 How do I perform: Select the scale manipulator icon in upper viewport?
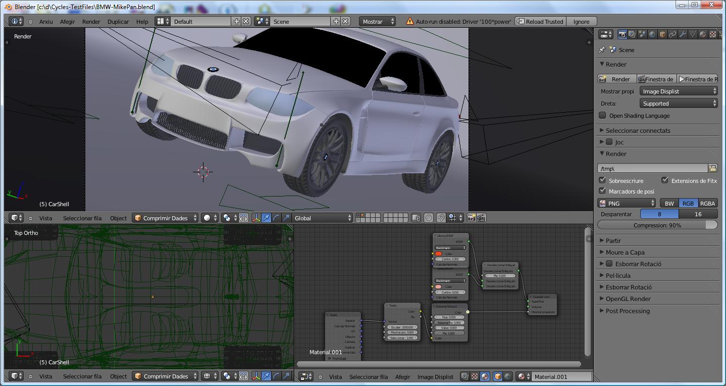coord(286,218)
